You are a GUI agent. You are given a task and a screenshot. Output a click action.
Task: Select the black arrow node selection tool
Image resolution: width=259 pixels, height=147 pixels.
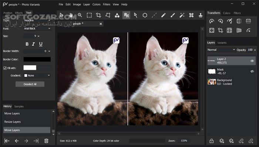(x=136, y=15)
